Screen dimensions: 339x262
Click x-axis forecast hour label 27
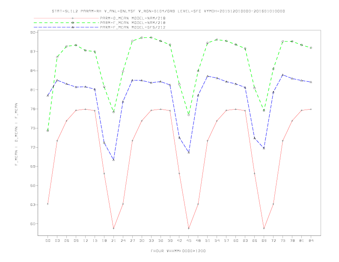(x=132, y=241)
